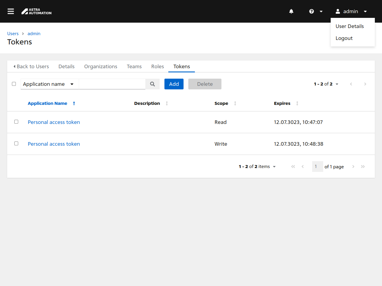Sort by Description column arrows
Image resolution: width=382 pixels, height=286 pixels.
[x=167, y=103]
